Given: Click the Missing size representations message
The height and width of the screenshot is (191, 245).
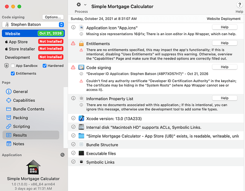Looking at the screenshot, I should 161,34.
